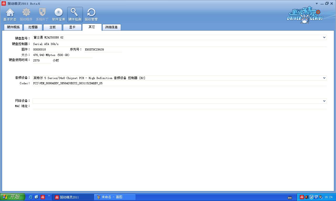336x201 pixels.
Task: Click the red 驱 system tray icon
Action: tap(302, 197)
